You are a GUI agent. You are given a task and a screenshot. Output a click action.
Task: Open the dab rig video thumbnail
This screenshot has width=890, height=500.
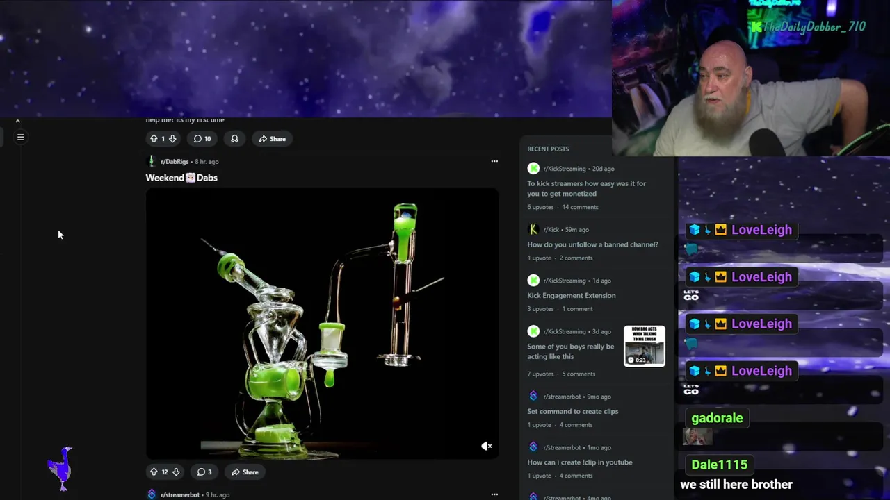pyautogui.click(x=322, y=324)
